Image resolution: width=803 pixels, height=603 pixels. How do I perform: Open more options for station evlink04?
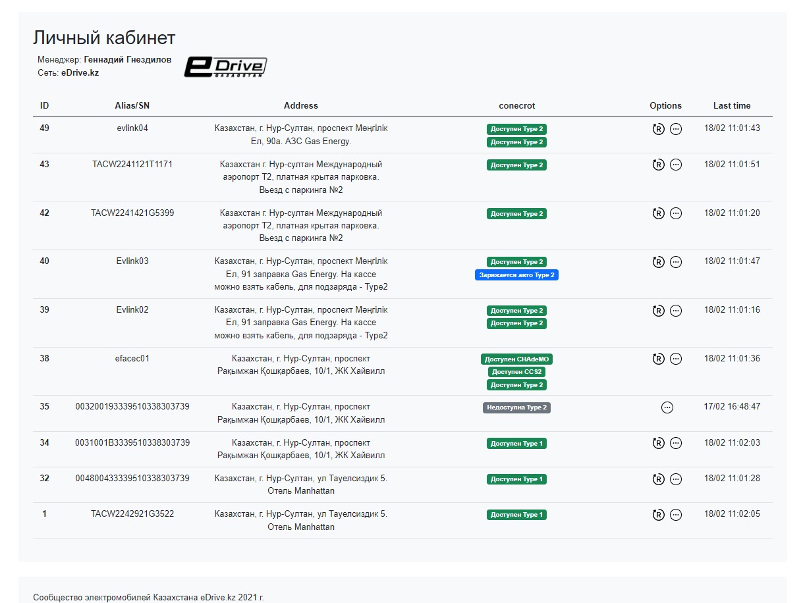pos(676,129)
